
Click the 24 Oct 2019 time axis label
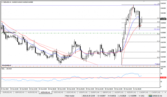click(5, 89)
